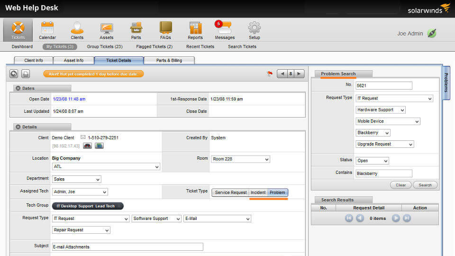Open the Room 228 dropdown

tap(240, 159)
